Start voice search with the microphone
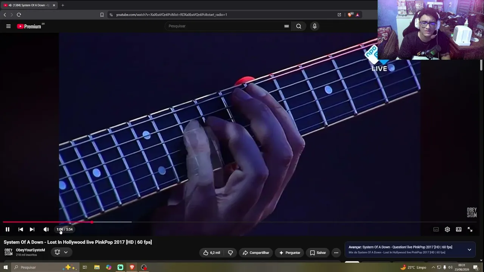Screen dimensions: 484x272 tap(315, 26)
